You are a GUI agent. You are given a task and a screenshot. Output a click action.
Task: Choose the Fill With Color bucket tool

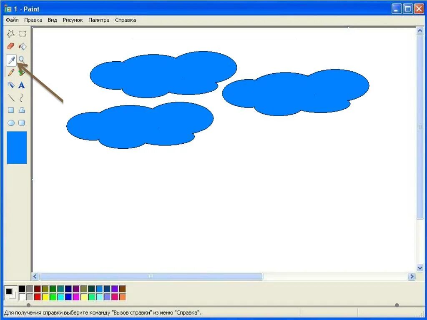22,46
